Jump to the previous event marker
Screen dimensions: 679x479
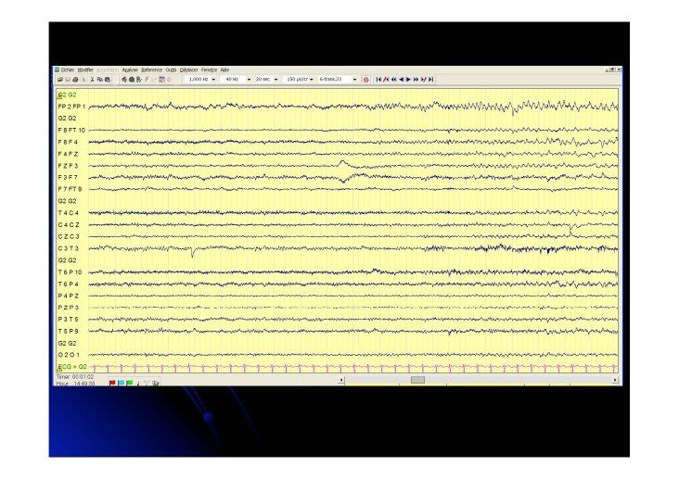pyautogui.click(x=386, y=79)
